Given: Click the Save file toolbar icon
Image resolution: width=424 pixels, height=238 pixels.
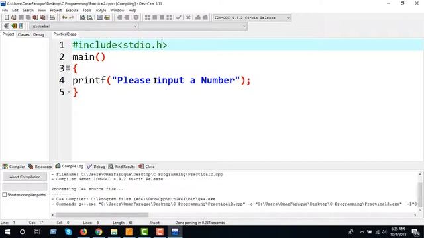Looking at the screenshot, I should point(21,18).
